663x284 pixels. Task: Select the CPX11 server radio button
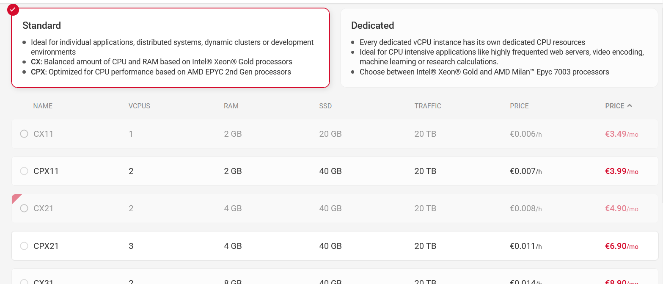pos(24,171)
